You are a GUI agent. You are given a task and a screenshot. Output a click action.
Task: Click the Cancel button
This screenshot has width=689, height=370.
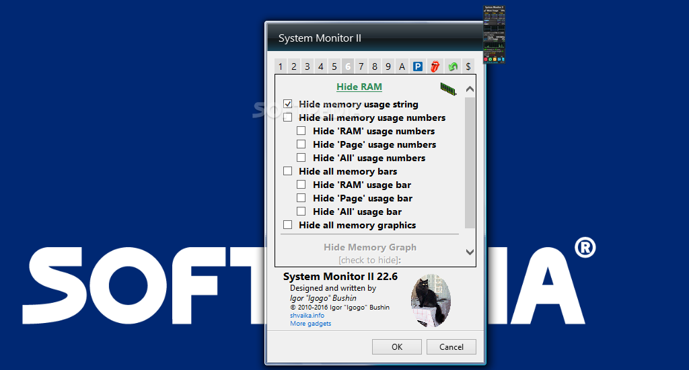coord(451,346)
